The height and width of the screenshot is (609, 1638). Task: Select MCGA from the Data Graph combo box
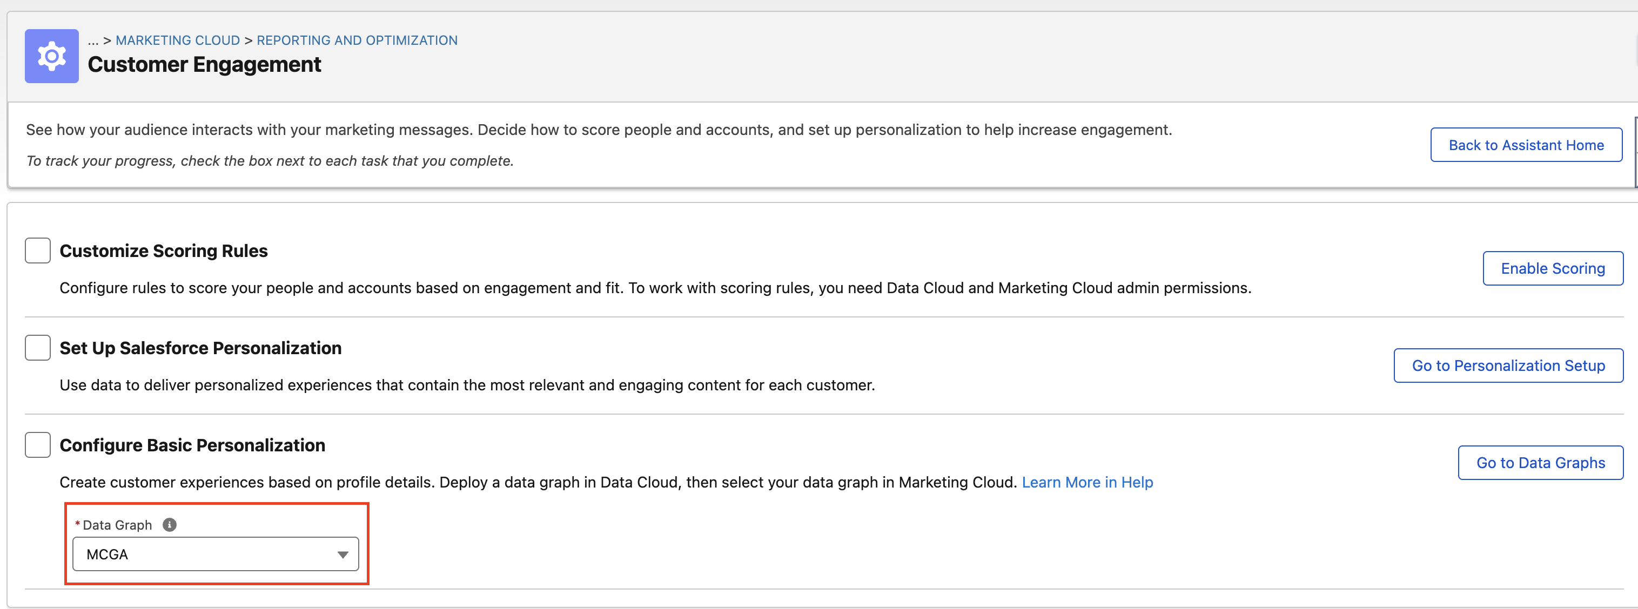[216, 554]
